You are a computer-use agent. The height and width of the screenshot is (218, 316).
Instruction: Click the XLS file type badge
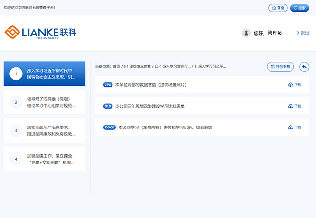108,106
